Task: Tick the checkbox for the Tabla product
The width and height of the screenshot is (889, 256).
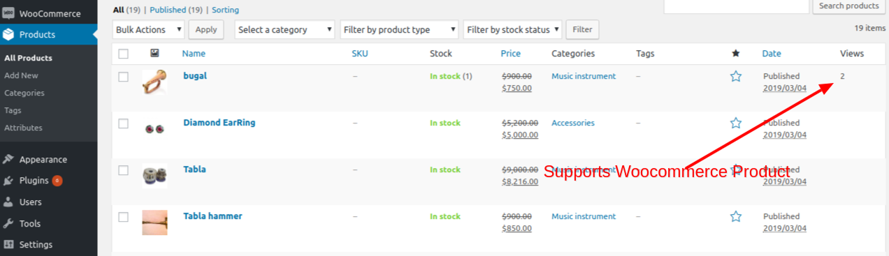Action: coord(124,170)
